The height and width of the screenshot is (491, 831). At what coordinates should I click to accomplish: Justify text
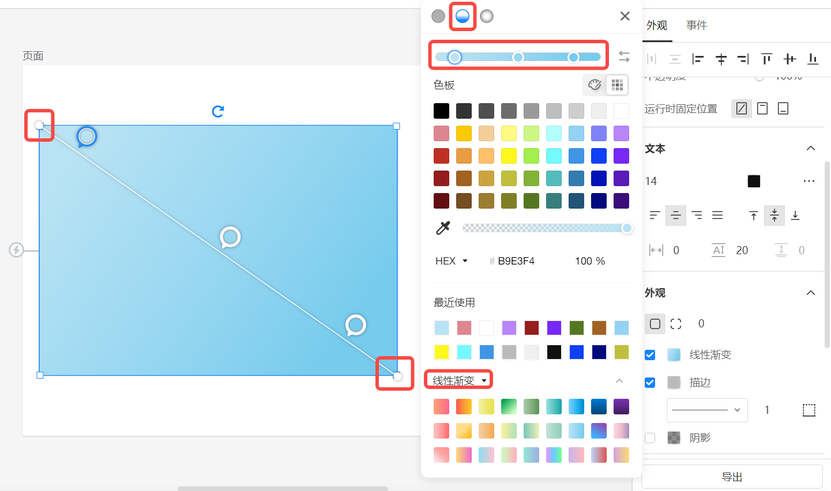click(x=717, y=216)
